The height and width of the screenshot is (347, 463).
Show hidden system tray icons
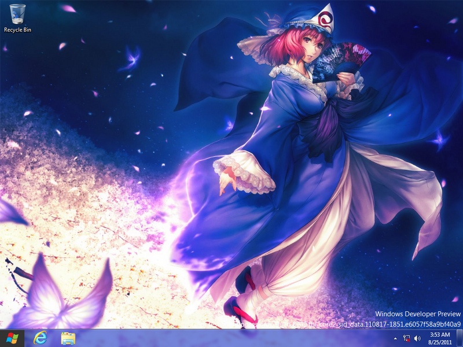pos(395,338)
